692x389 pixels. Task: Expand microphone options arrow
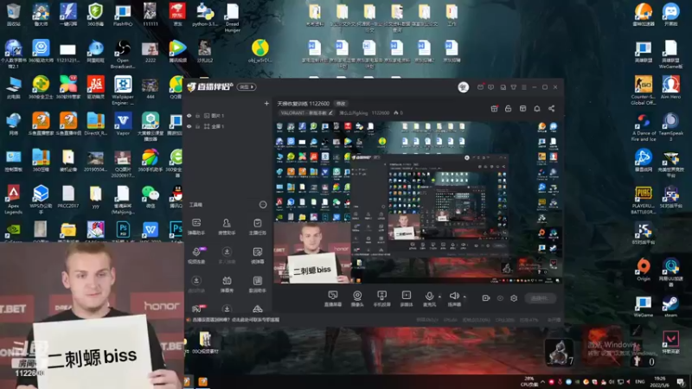439,297
